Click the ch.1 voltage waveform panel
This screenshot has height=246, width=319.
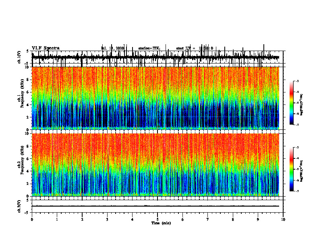pos(157,57)
